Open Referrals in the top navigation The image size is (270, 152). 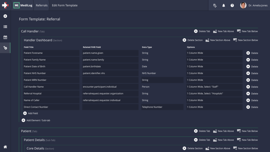(42, 5)
